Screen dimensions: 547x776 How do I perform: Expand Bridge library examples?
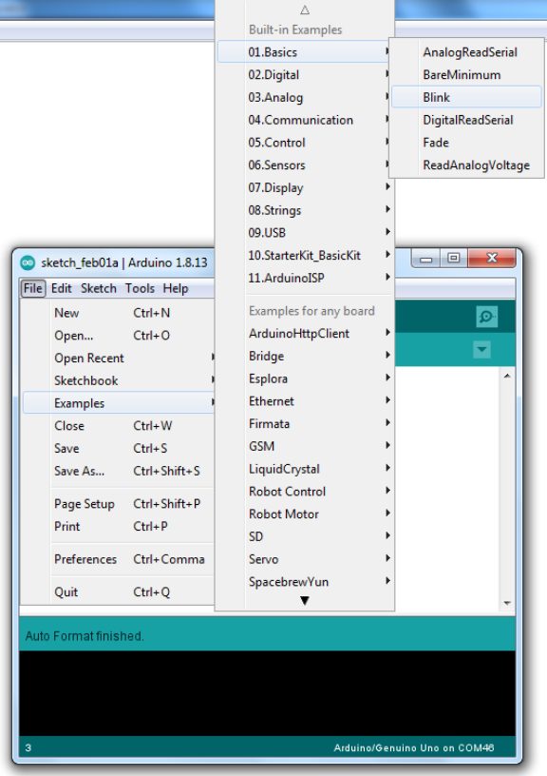(x=303, y=356)
